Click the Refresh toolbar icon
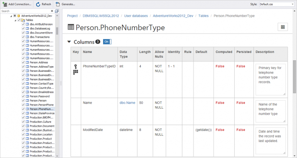297x158 pixels. (38, 4)
